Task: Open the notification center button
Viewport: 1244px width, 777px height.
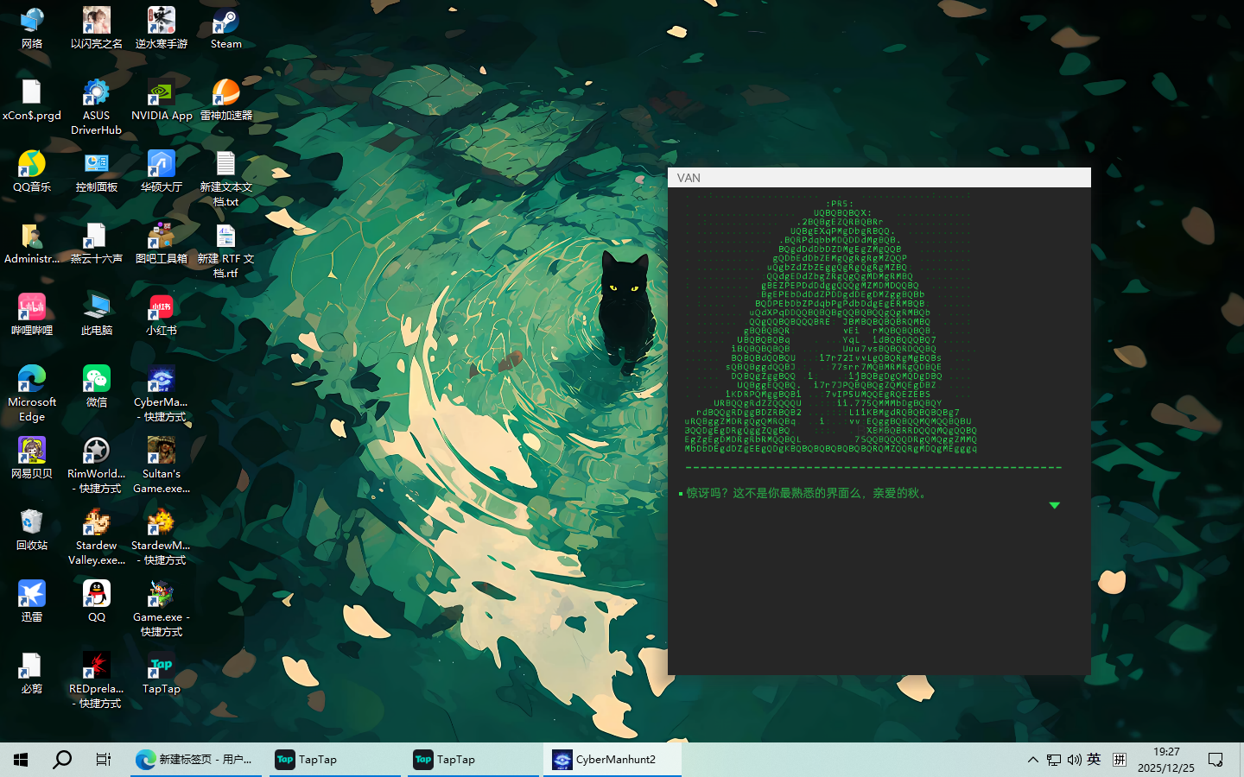Action: click(1215, 760)
